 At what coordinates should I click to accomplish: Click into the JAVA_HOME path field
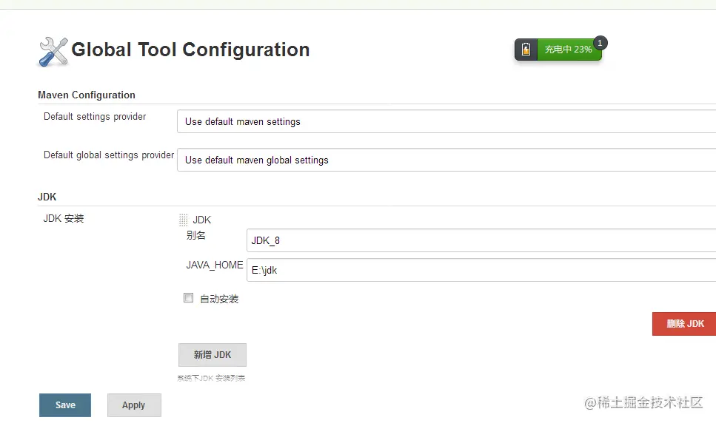click(481, 270)
